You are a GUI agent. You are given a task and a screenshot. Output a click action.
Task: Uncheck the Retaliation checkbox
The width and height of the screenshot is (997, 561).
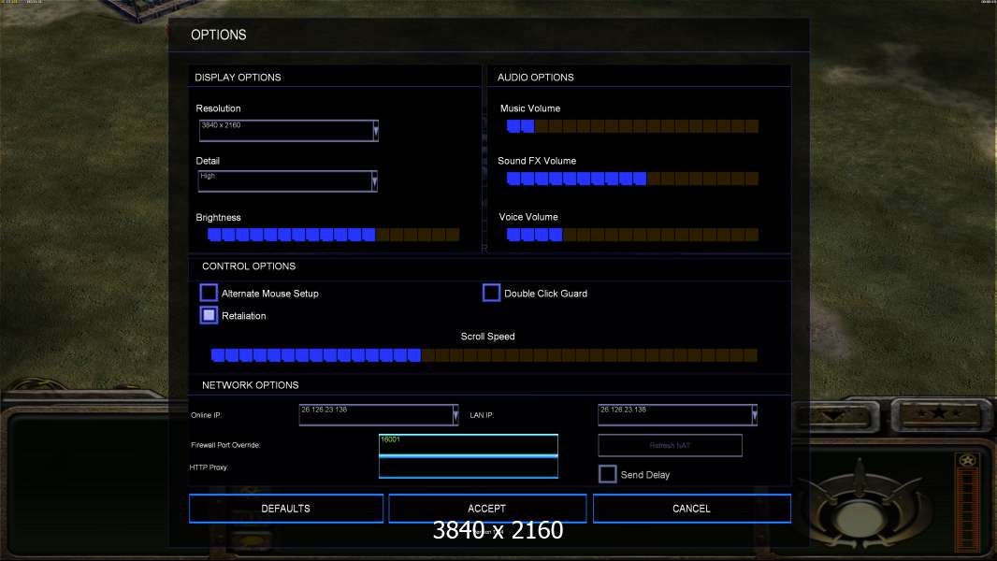210,316
